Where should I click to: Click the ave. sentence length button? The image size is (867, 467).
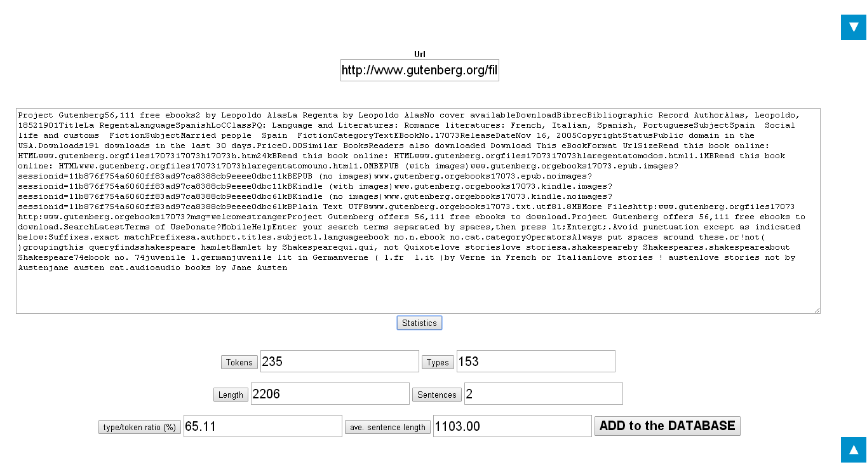click(387, 427)
